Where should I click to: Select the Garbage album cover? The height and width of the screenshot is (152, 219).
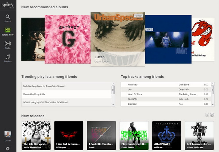pyautogui.click(x=68, y=39)
